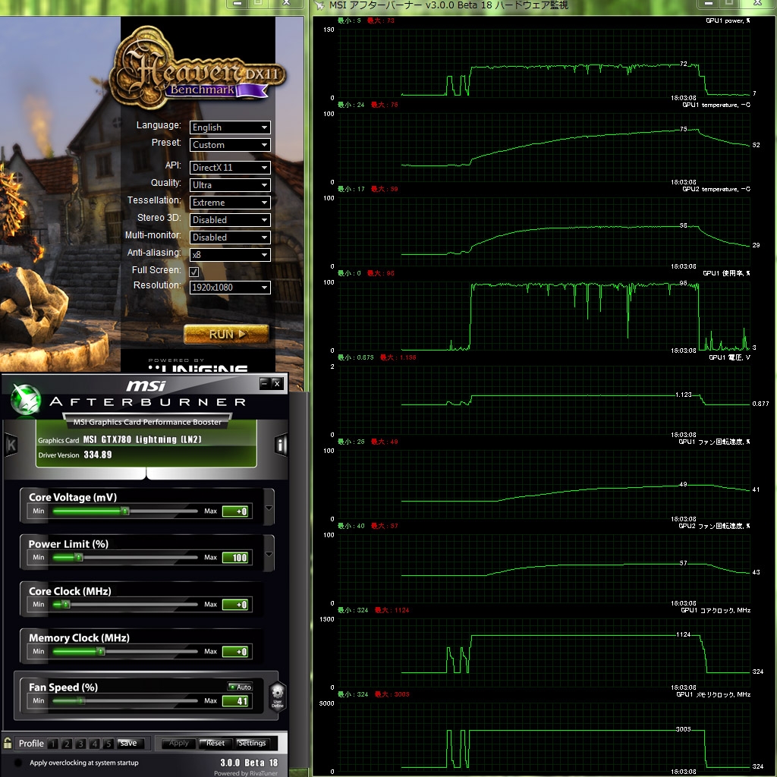This screenshot has height=777, width=777.
Task: Click the MSI Afterburner logo emblem
Action: pyautogui.click(x=26, y=398)
